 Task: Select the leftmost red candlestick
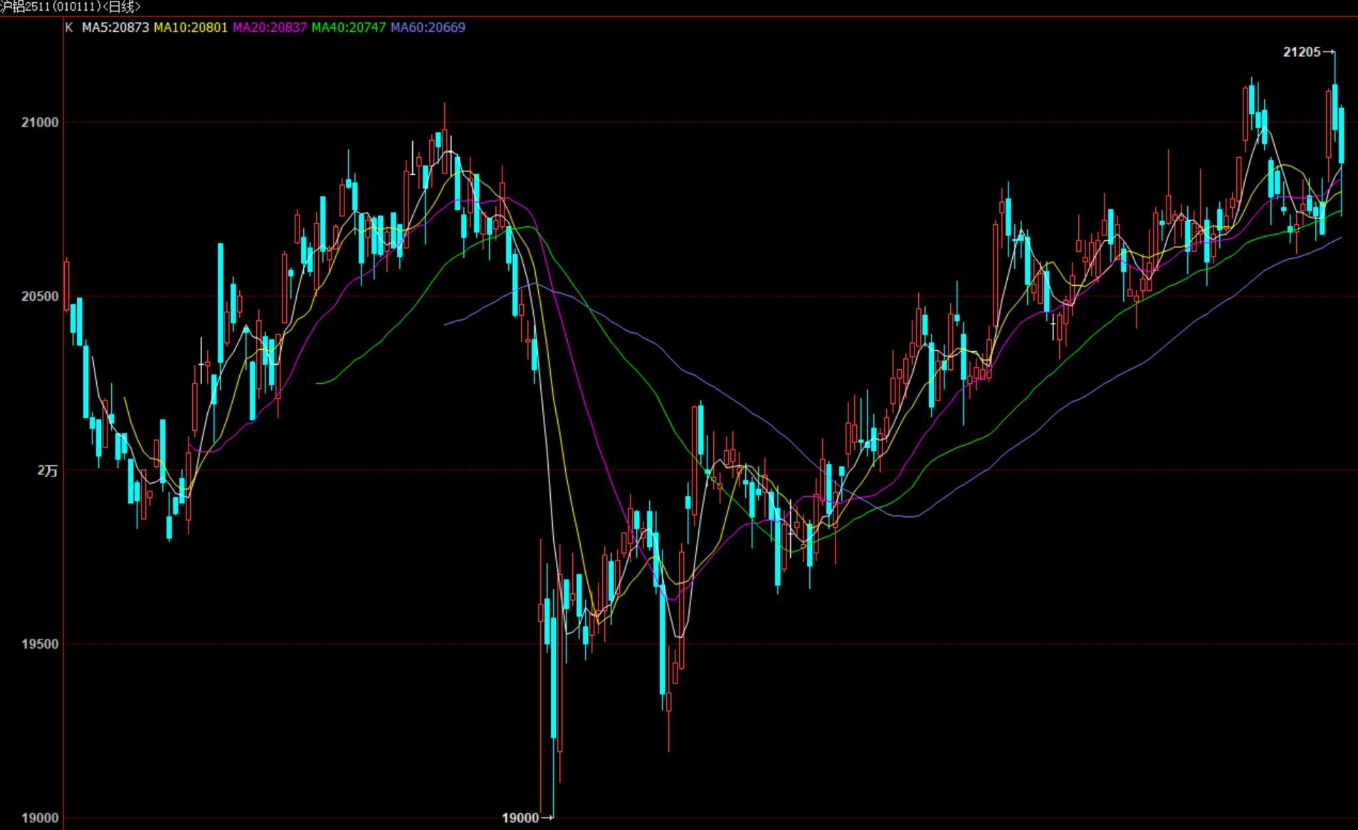[67, 284]
